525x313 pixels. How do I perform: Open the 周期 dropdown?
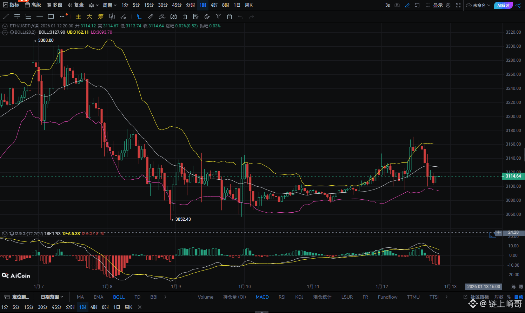point(109,5)
